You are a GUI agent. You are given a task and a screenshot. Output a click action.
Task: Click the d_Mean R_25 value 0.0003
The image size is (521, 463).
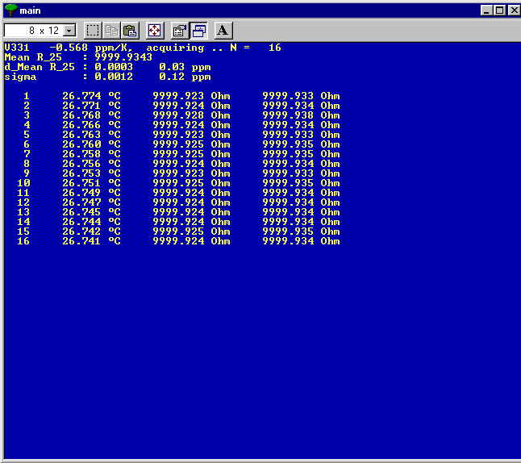point(114,68)
